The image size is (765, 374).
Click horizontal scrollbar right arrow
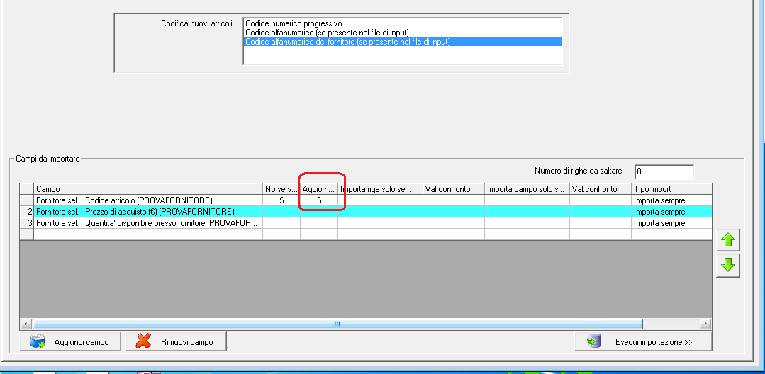coord(705,324)
